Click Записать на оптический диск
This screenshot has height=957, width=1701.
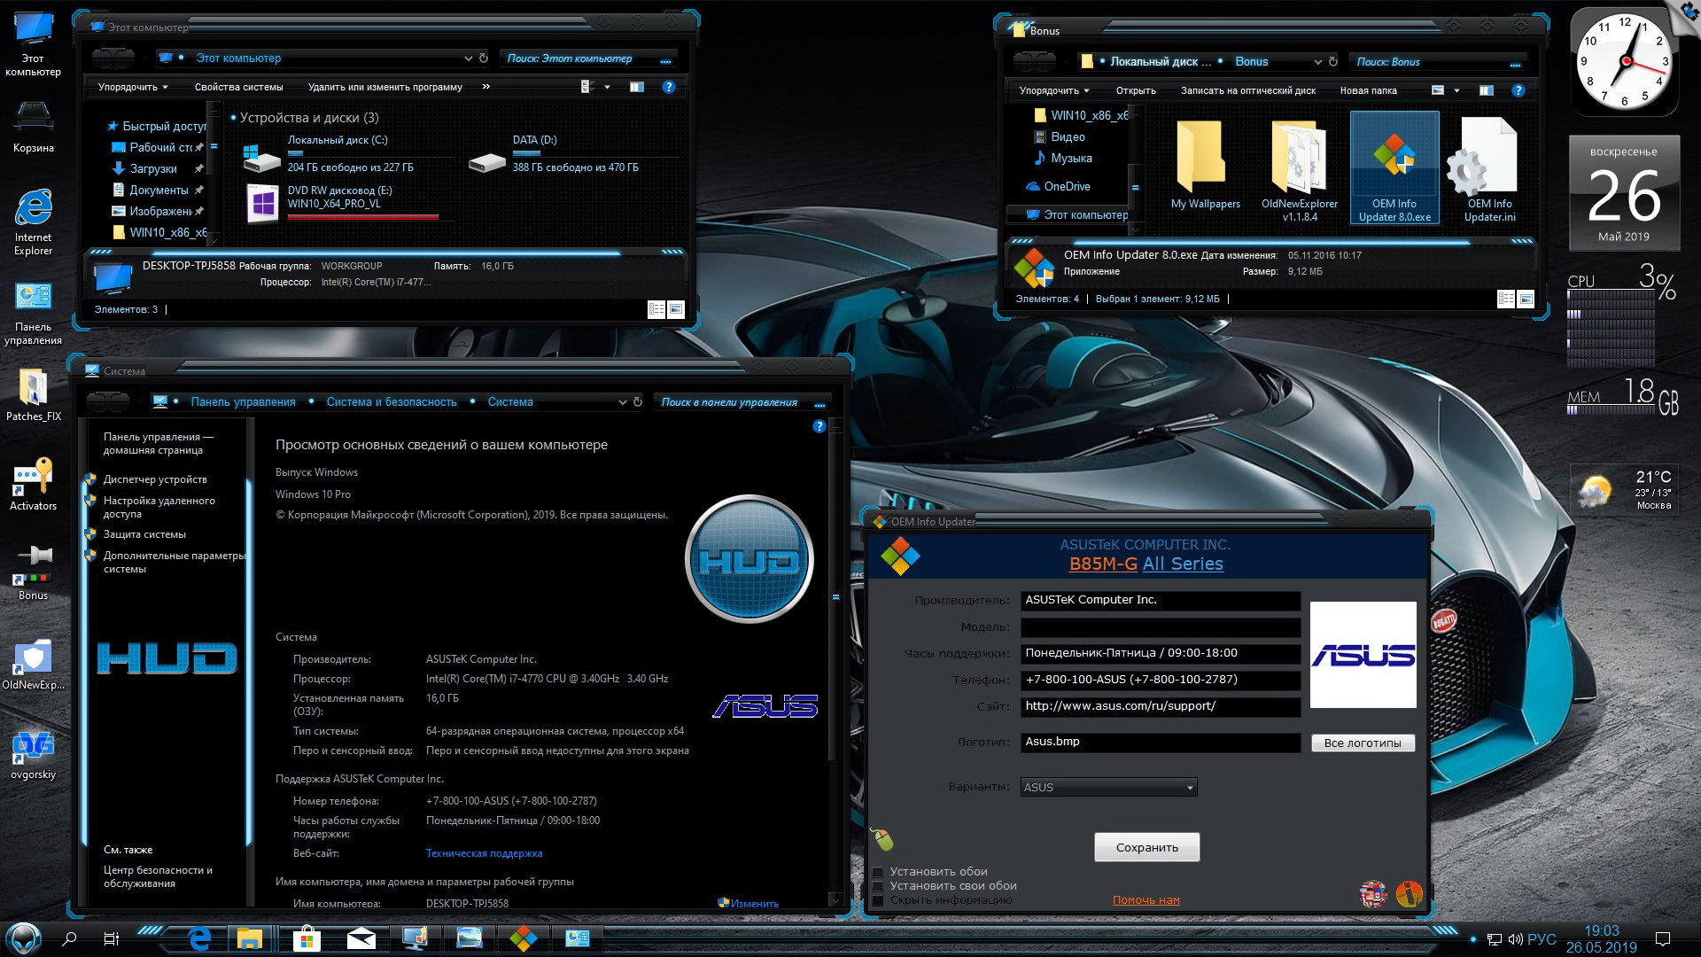(x=1247, y=90)
